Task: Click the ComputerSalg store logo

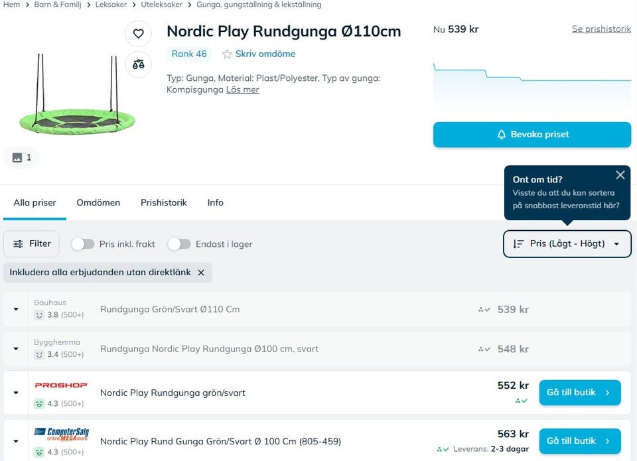Action: click(x=61, y=434)
